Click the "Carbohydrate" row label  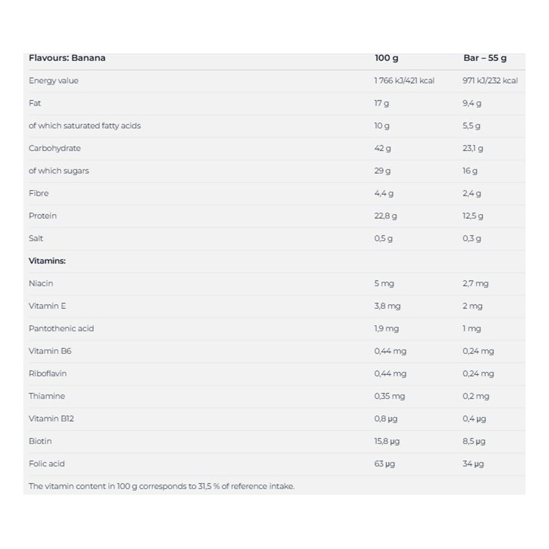coord(55,148)
